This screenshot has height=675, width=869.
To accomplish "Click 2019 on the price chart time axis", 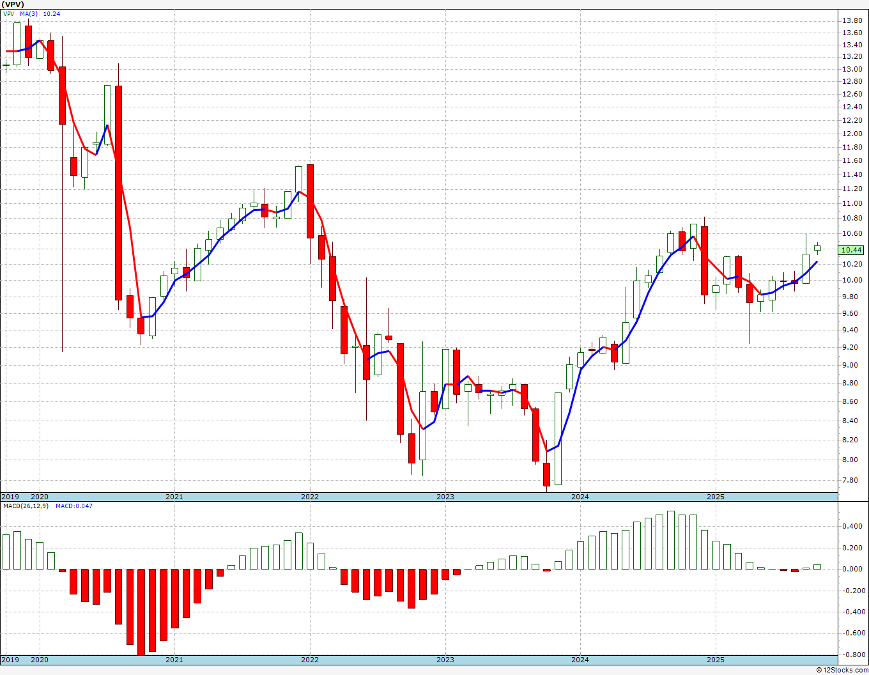I will point(10,497).
